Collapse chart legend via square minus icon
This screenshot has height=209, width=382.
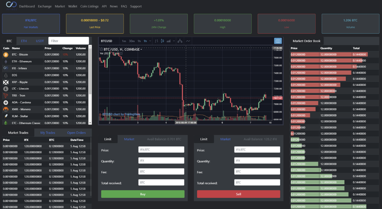(x=101, y=49)
